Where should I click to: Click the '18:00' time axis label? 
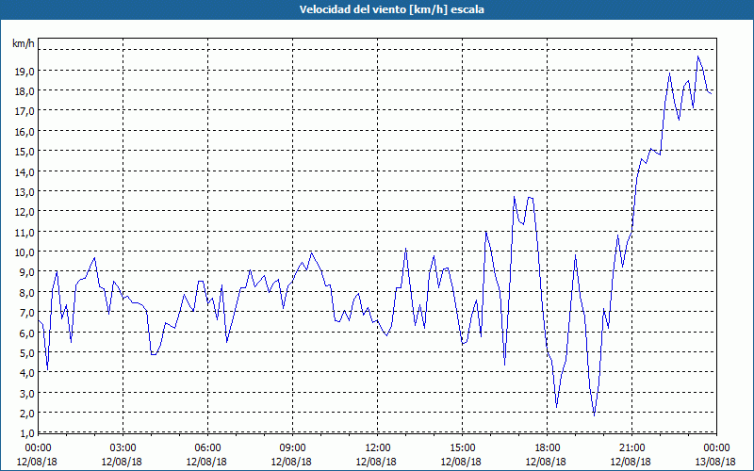[x=547, y=448]
